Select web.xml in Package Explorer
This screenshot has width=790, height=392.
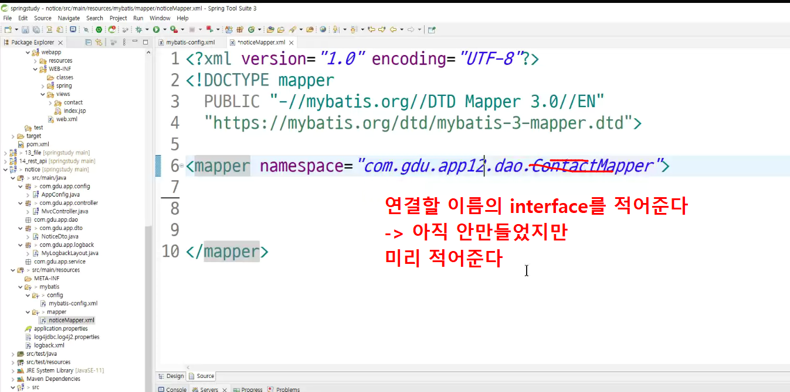(x=62, y=119)
